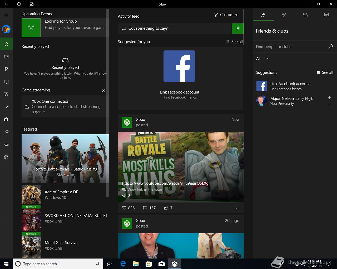This screenshot has height=269, width=337.
Task: Close the Game streaming section
Action: coord(103,91)
